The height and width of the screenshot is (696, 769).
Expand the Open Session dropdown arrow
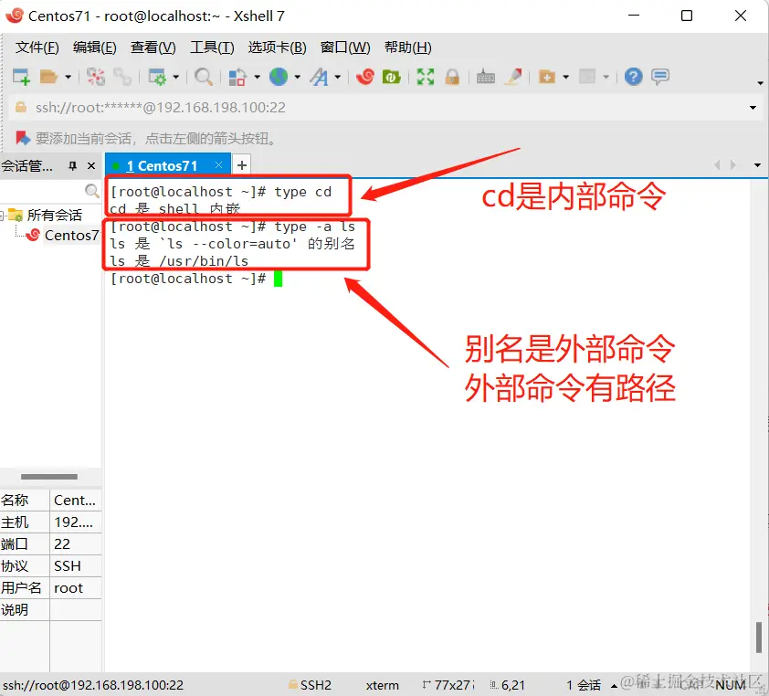[x=68, y=77]
